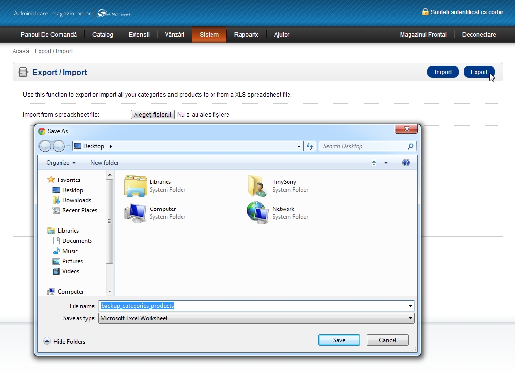Open the TinySony user folder icon
This screenshot has width=515, height=374.
click(x=257, y=186)
